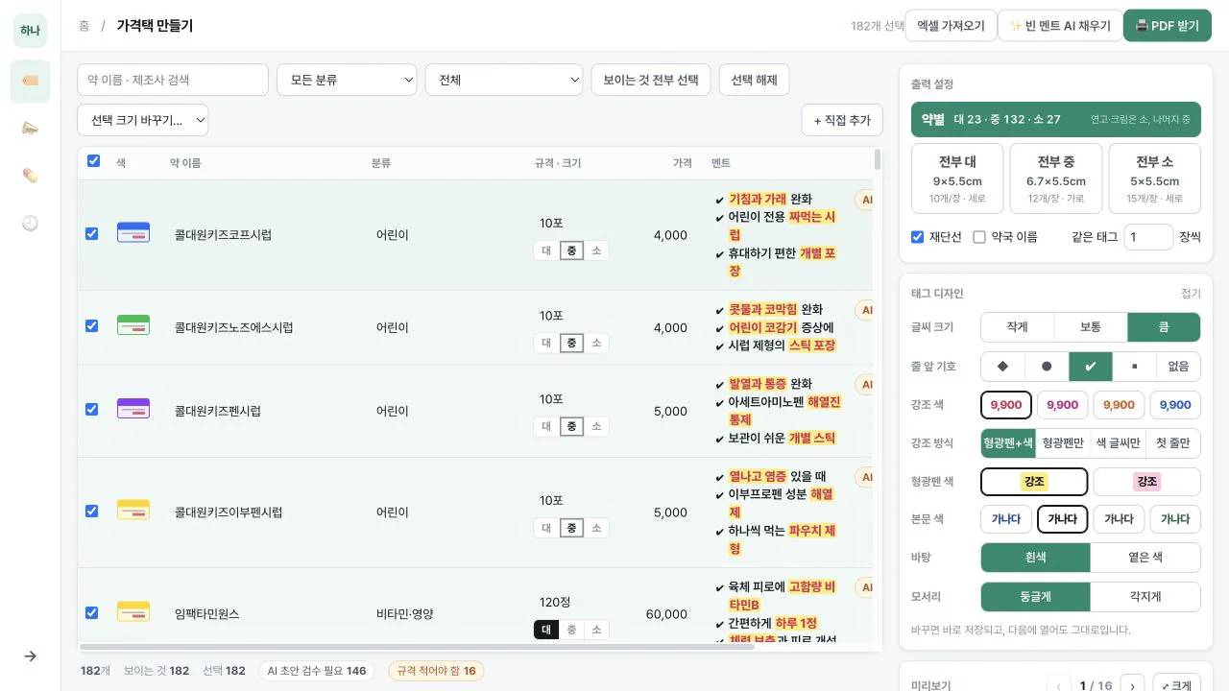Open the megaphone page in sidebar
Screen dimensions: 1229x691
[x=30, y=128]
